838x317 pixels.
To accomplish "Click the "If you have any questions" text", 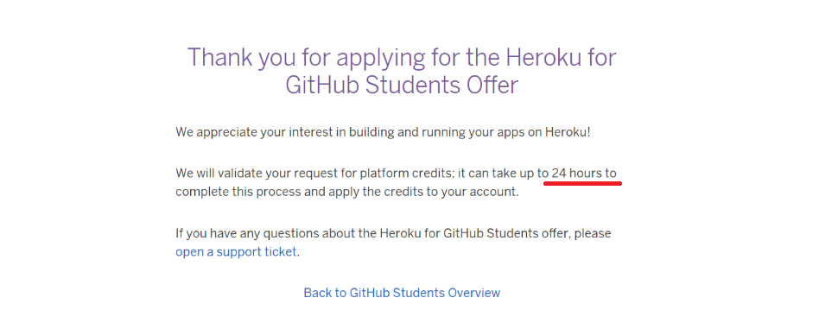I will coord(256,233).
